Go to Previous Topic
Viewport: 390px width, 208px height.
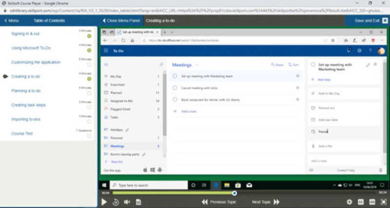[219, 202]
